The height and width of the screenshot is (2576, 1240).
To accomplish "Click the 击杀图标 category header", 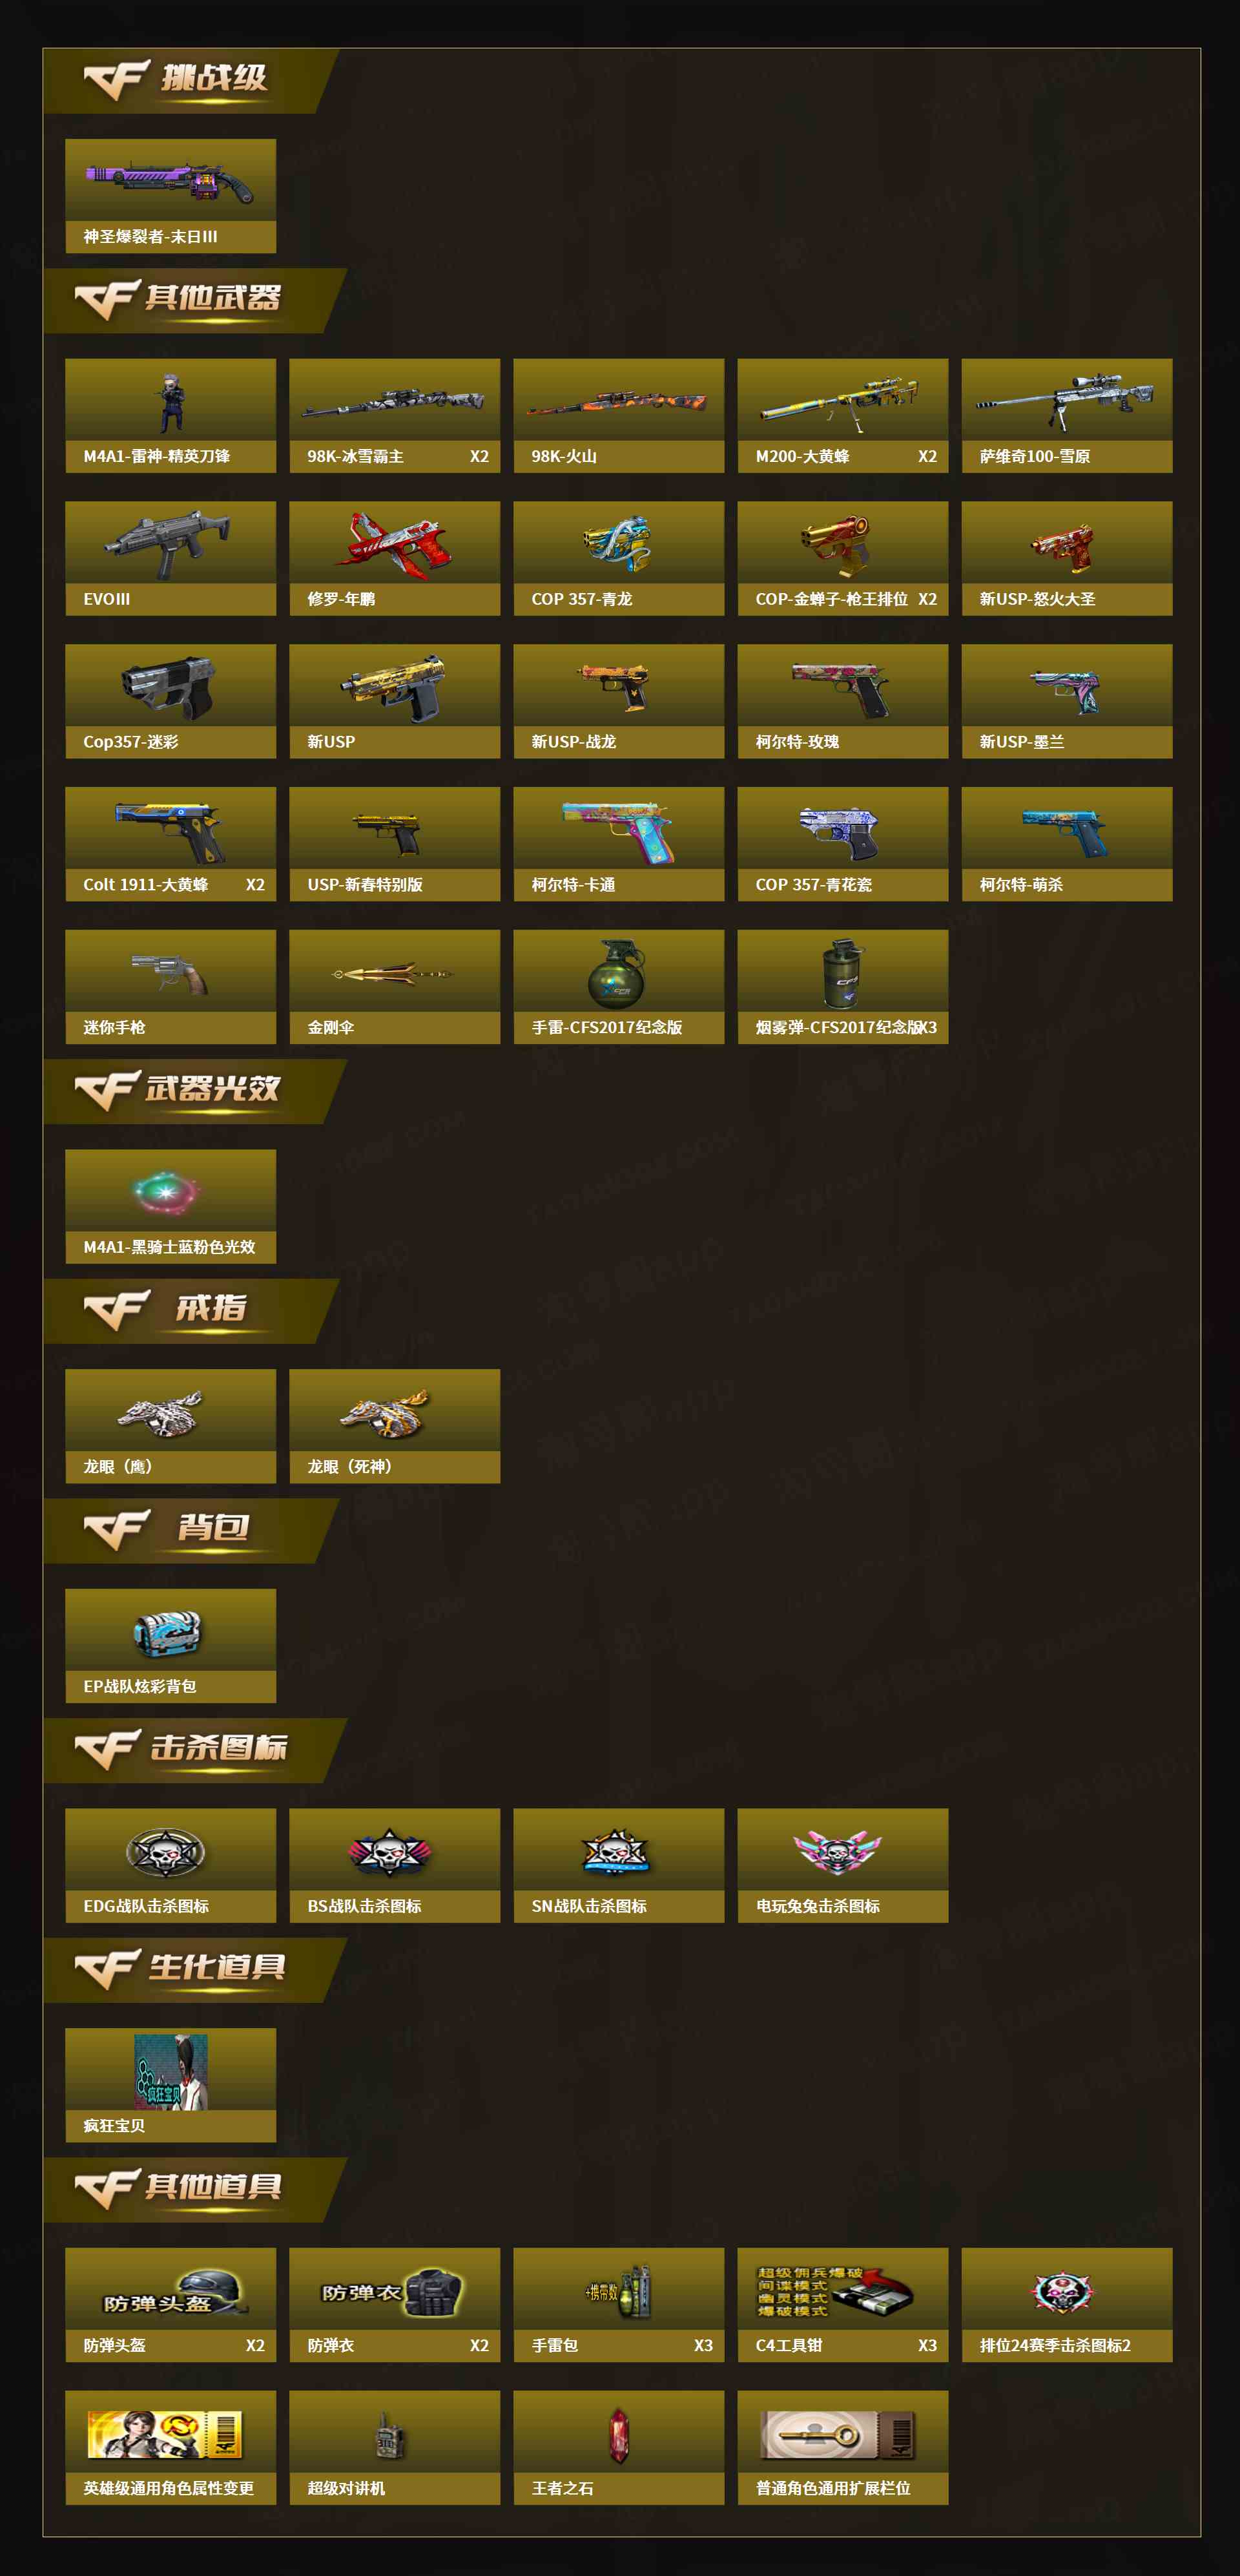I will (194, 1750).
